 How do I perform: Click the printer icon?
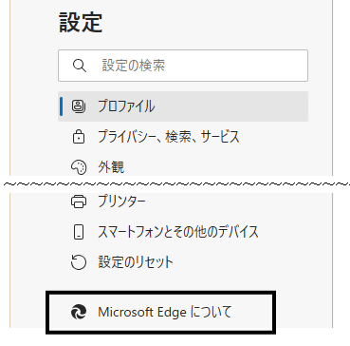click(78, 202)
